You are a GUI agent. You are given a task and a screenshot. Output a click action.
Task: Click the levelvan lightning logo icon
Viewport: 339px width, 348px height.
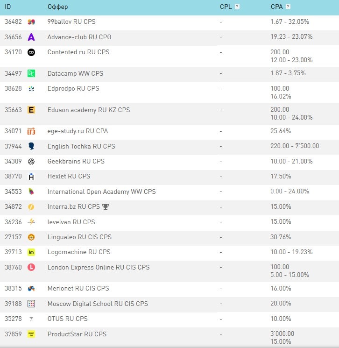point(31,222)
